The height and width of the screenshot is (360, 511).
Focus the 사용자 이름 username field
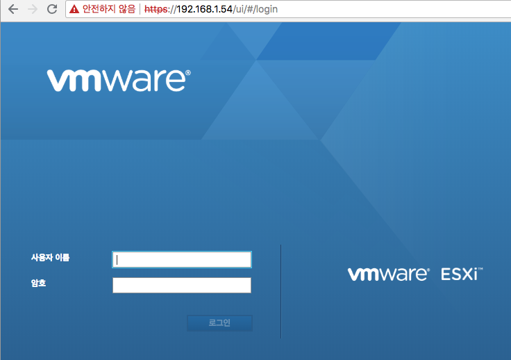click(182, 259)
